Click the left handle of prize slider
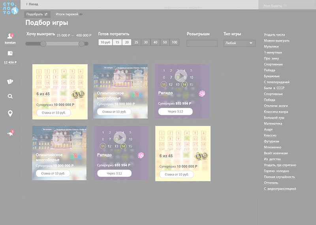This screenshot has height=225, width=316. pos(43,44)
